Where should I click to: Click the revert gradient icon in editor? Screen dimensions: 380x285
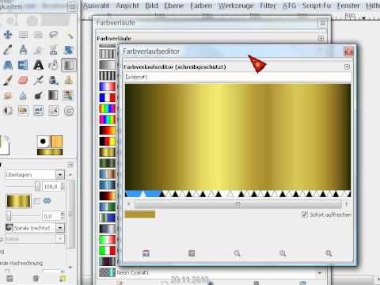[x=192, y=253]
